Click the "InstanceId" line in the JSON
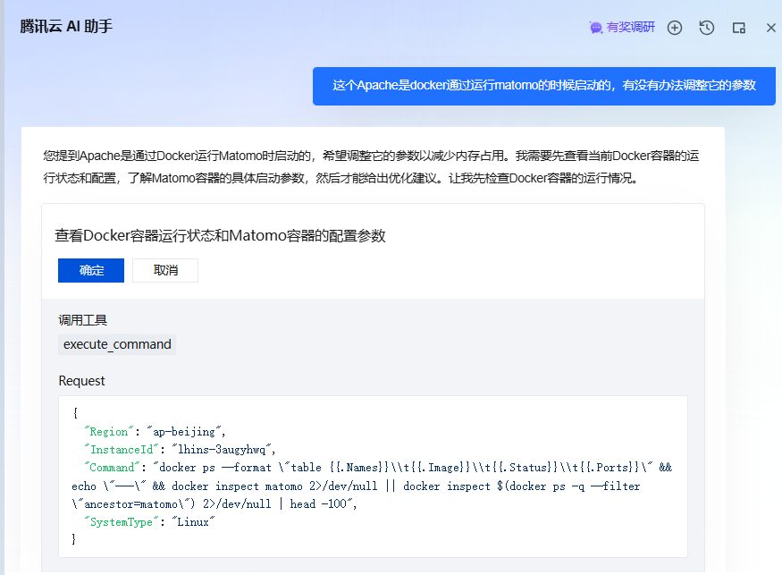Screen dimensions: 782x575 181,449
